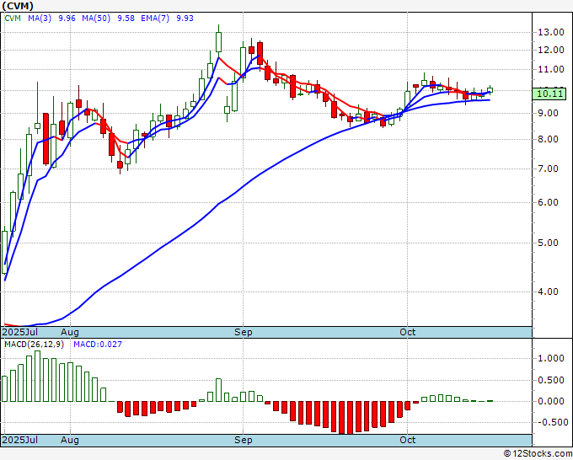Click Aug on the MACD time axis
The height and width of the screenshot is (460, 573).
click(70, 440)
